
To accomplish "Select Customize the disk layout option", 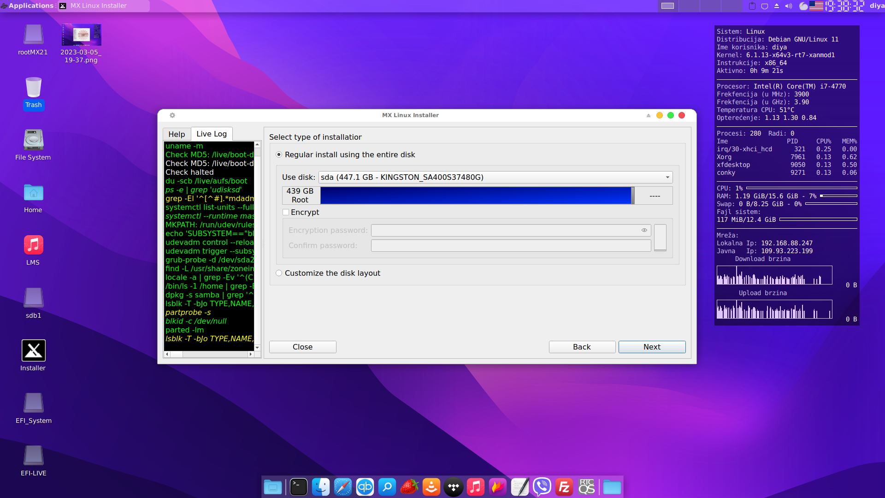I will point(328,273).
